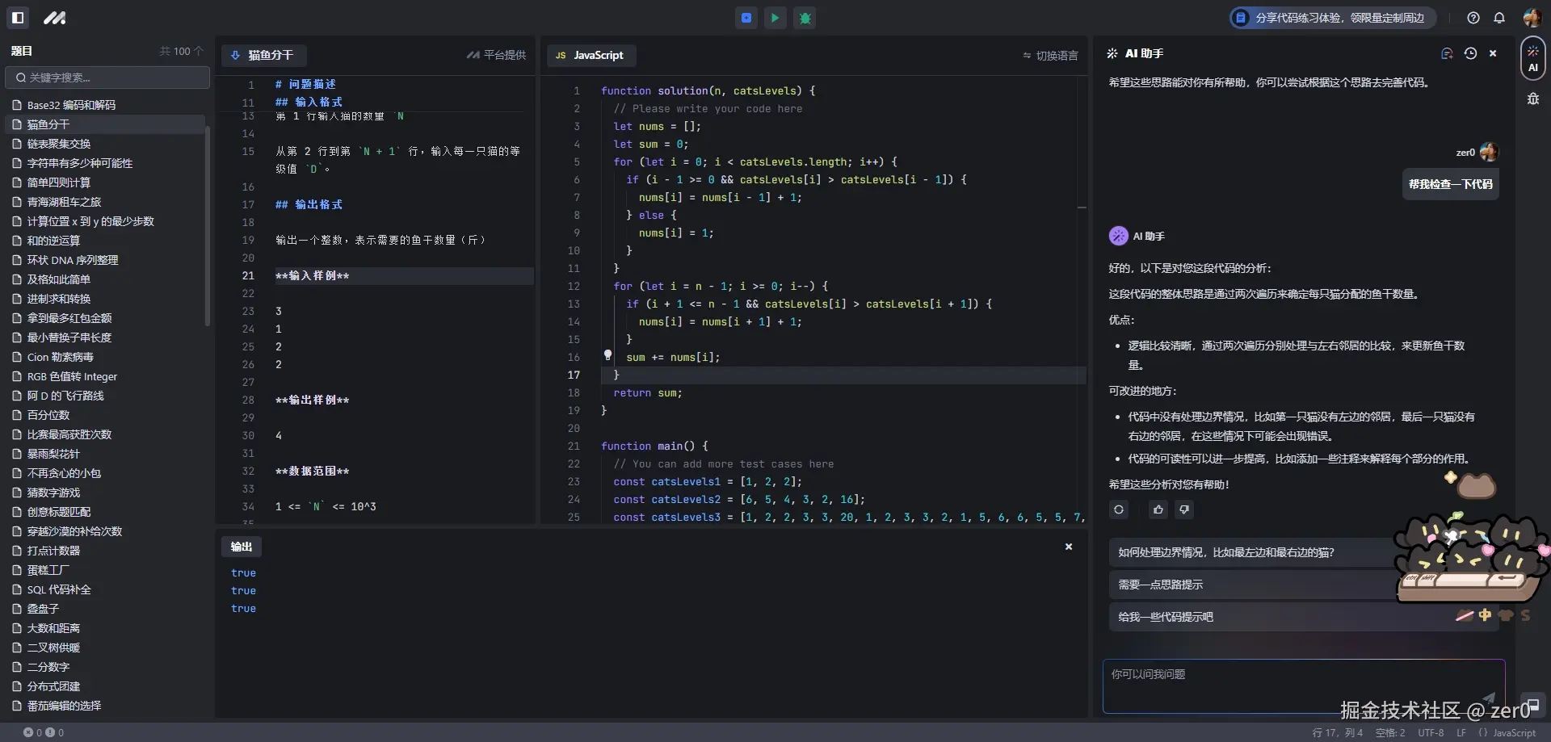This screenshot has width=1551, height=742.
Task: Toggle the left sidebar panel
Action: coord(18,18)
